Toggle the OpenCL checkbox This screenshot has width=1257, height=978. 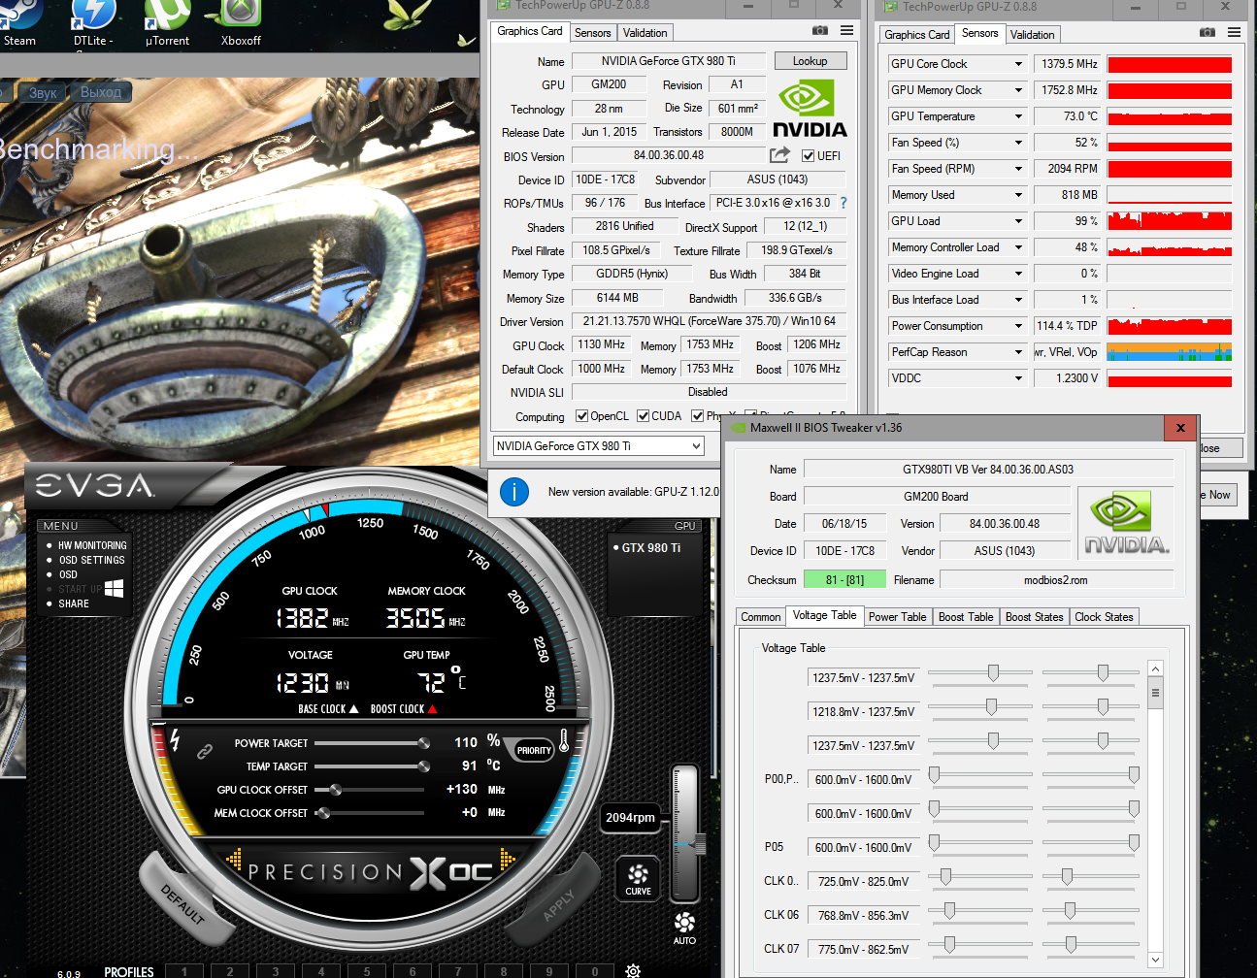click(x=581, y=416)
